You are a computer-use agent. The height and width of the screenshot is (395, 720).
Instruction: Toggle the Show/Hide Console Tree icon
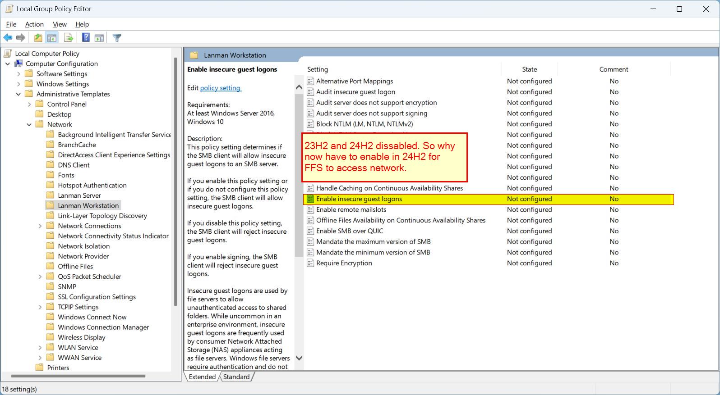[x=52, y=38]
